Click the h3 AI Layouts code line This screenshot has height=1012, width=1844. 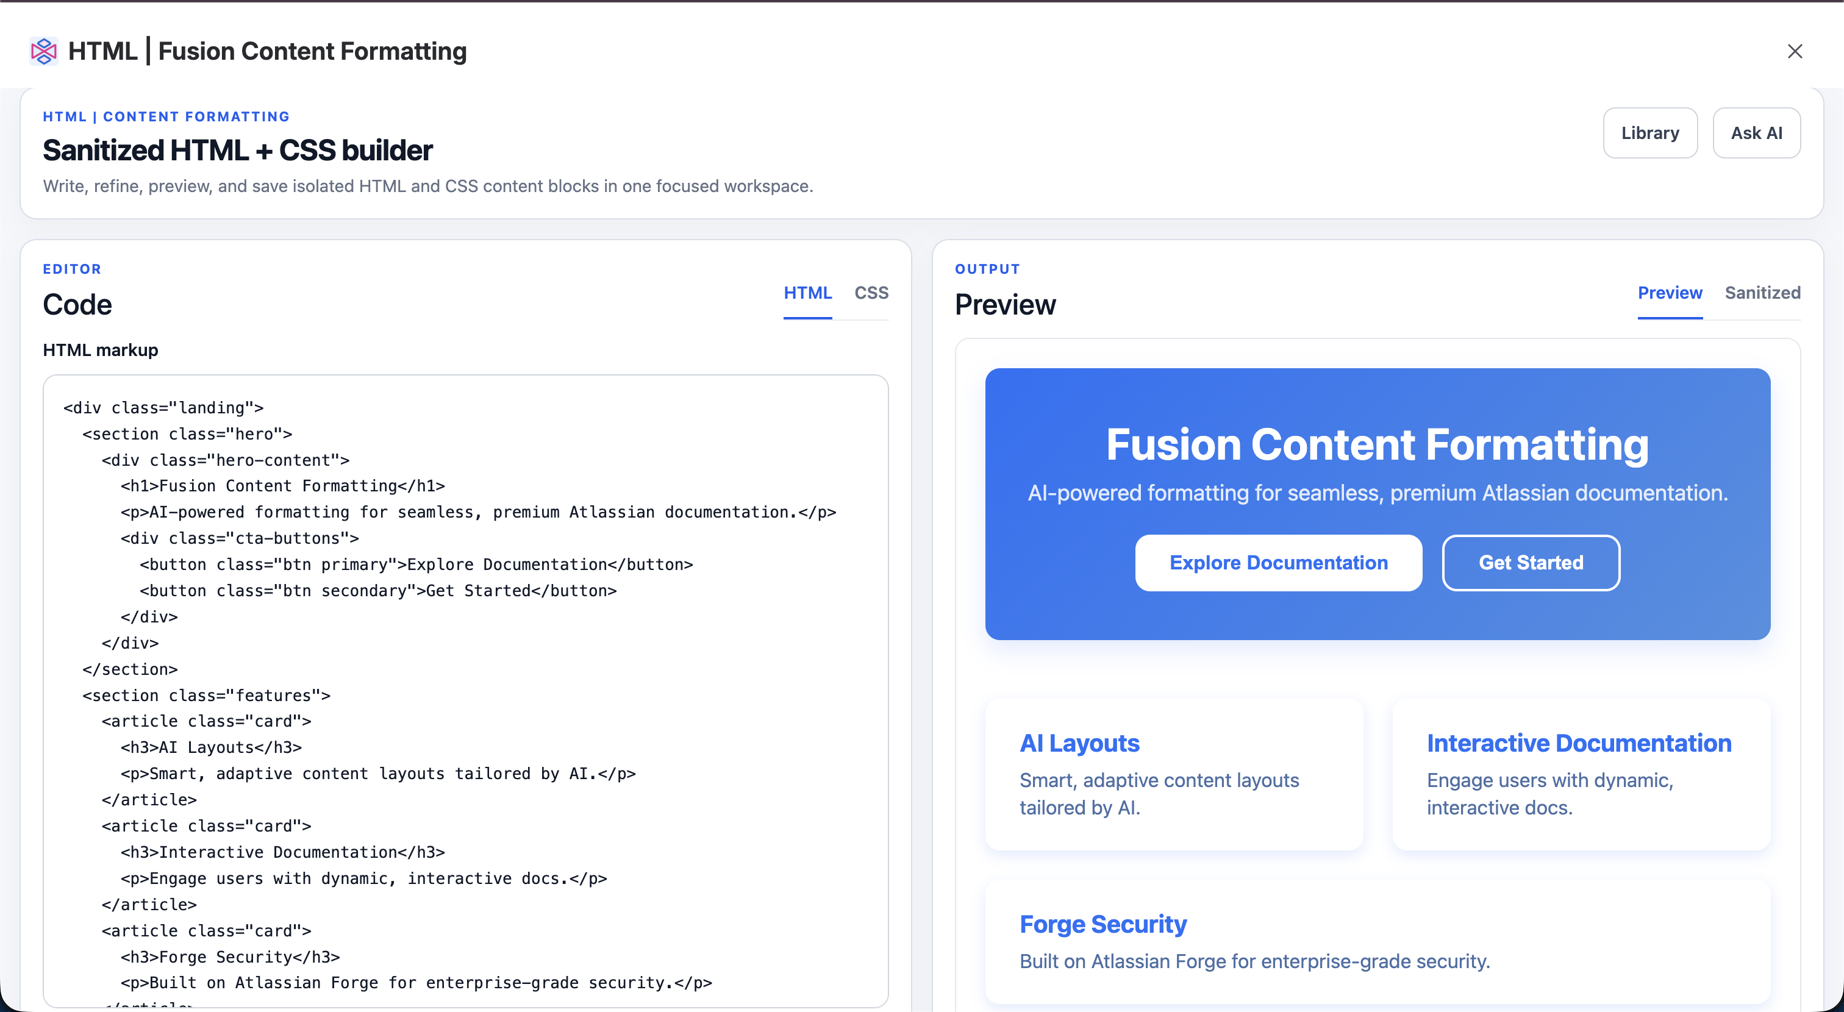211,748
